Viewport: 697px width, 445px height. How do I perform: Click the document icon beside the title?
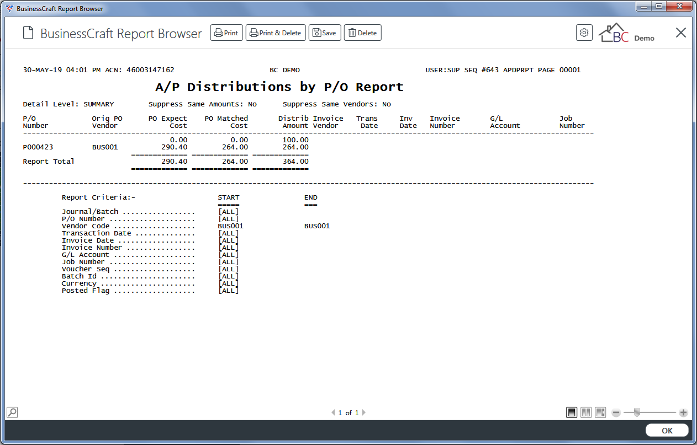coord(28,33)
